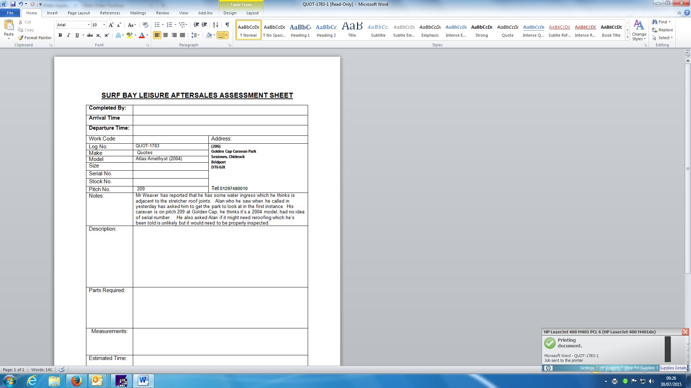
Task: Click Supplies Details link in printer popup
Action: 673,368
